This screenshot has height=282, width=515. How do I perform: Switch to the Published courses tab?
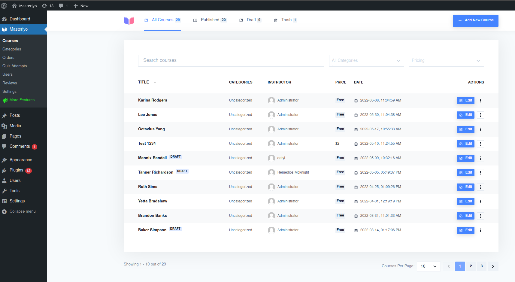[210, 20]
